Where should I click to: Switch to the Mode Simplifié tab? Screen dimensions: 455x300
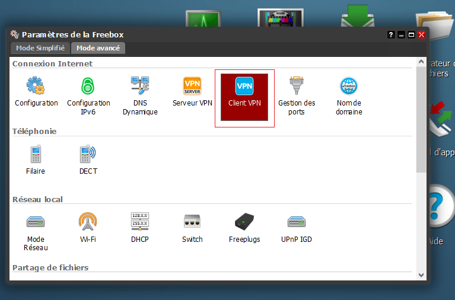pos(40,48)
